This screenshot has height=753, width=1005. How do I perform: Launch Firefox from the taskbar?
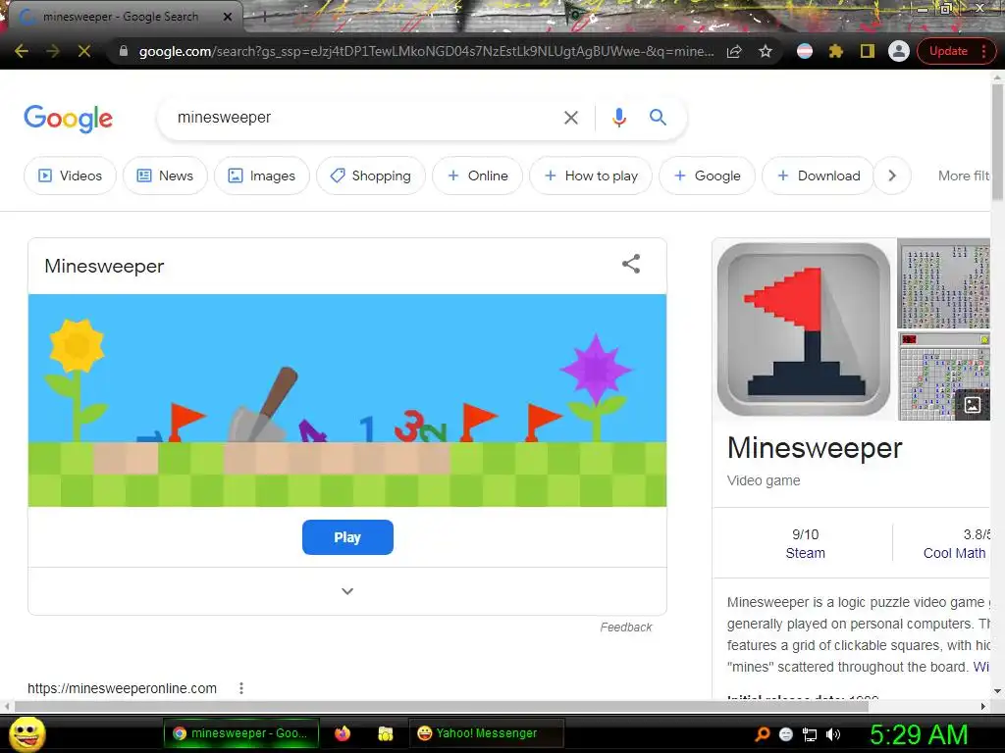[343, 733]
